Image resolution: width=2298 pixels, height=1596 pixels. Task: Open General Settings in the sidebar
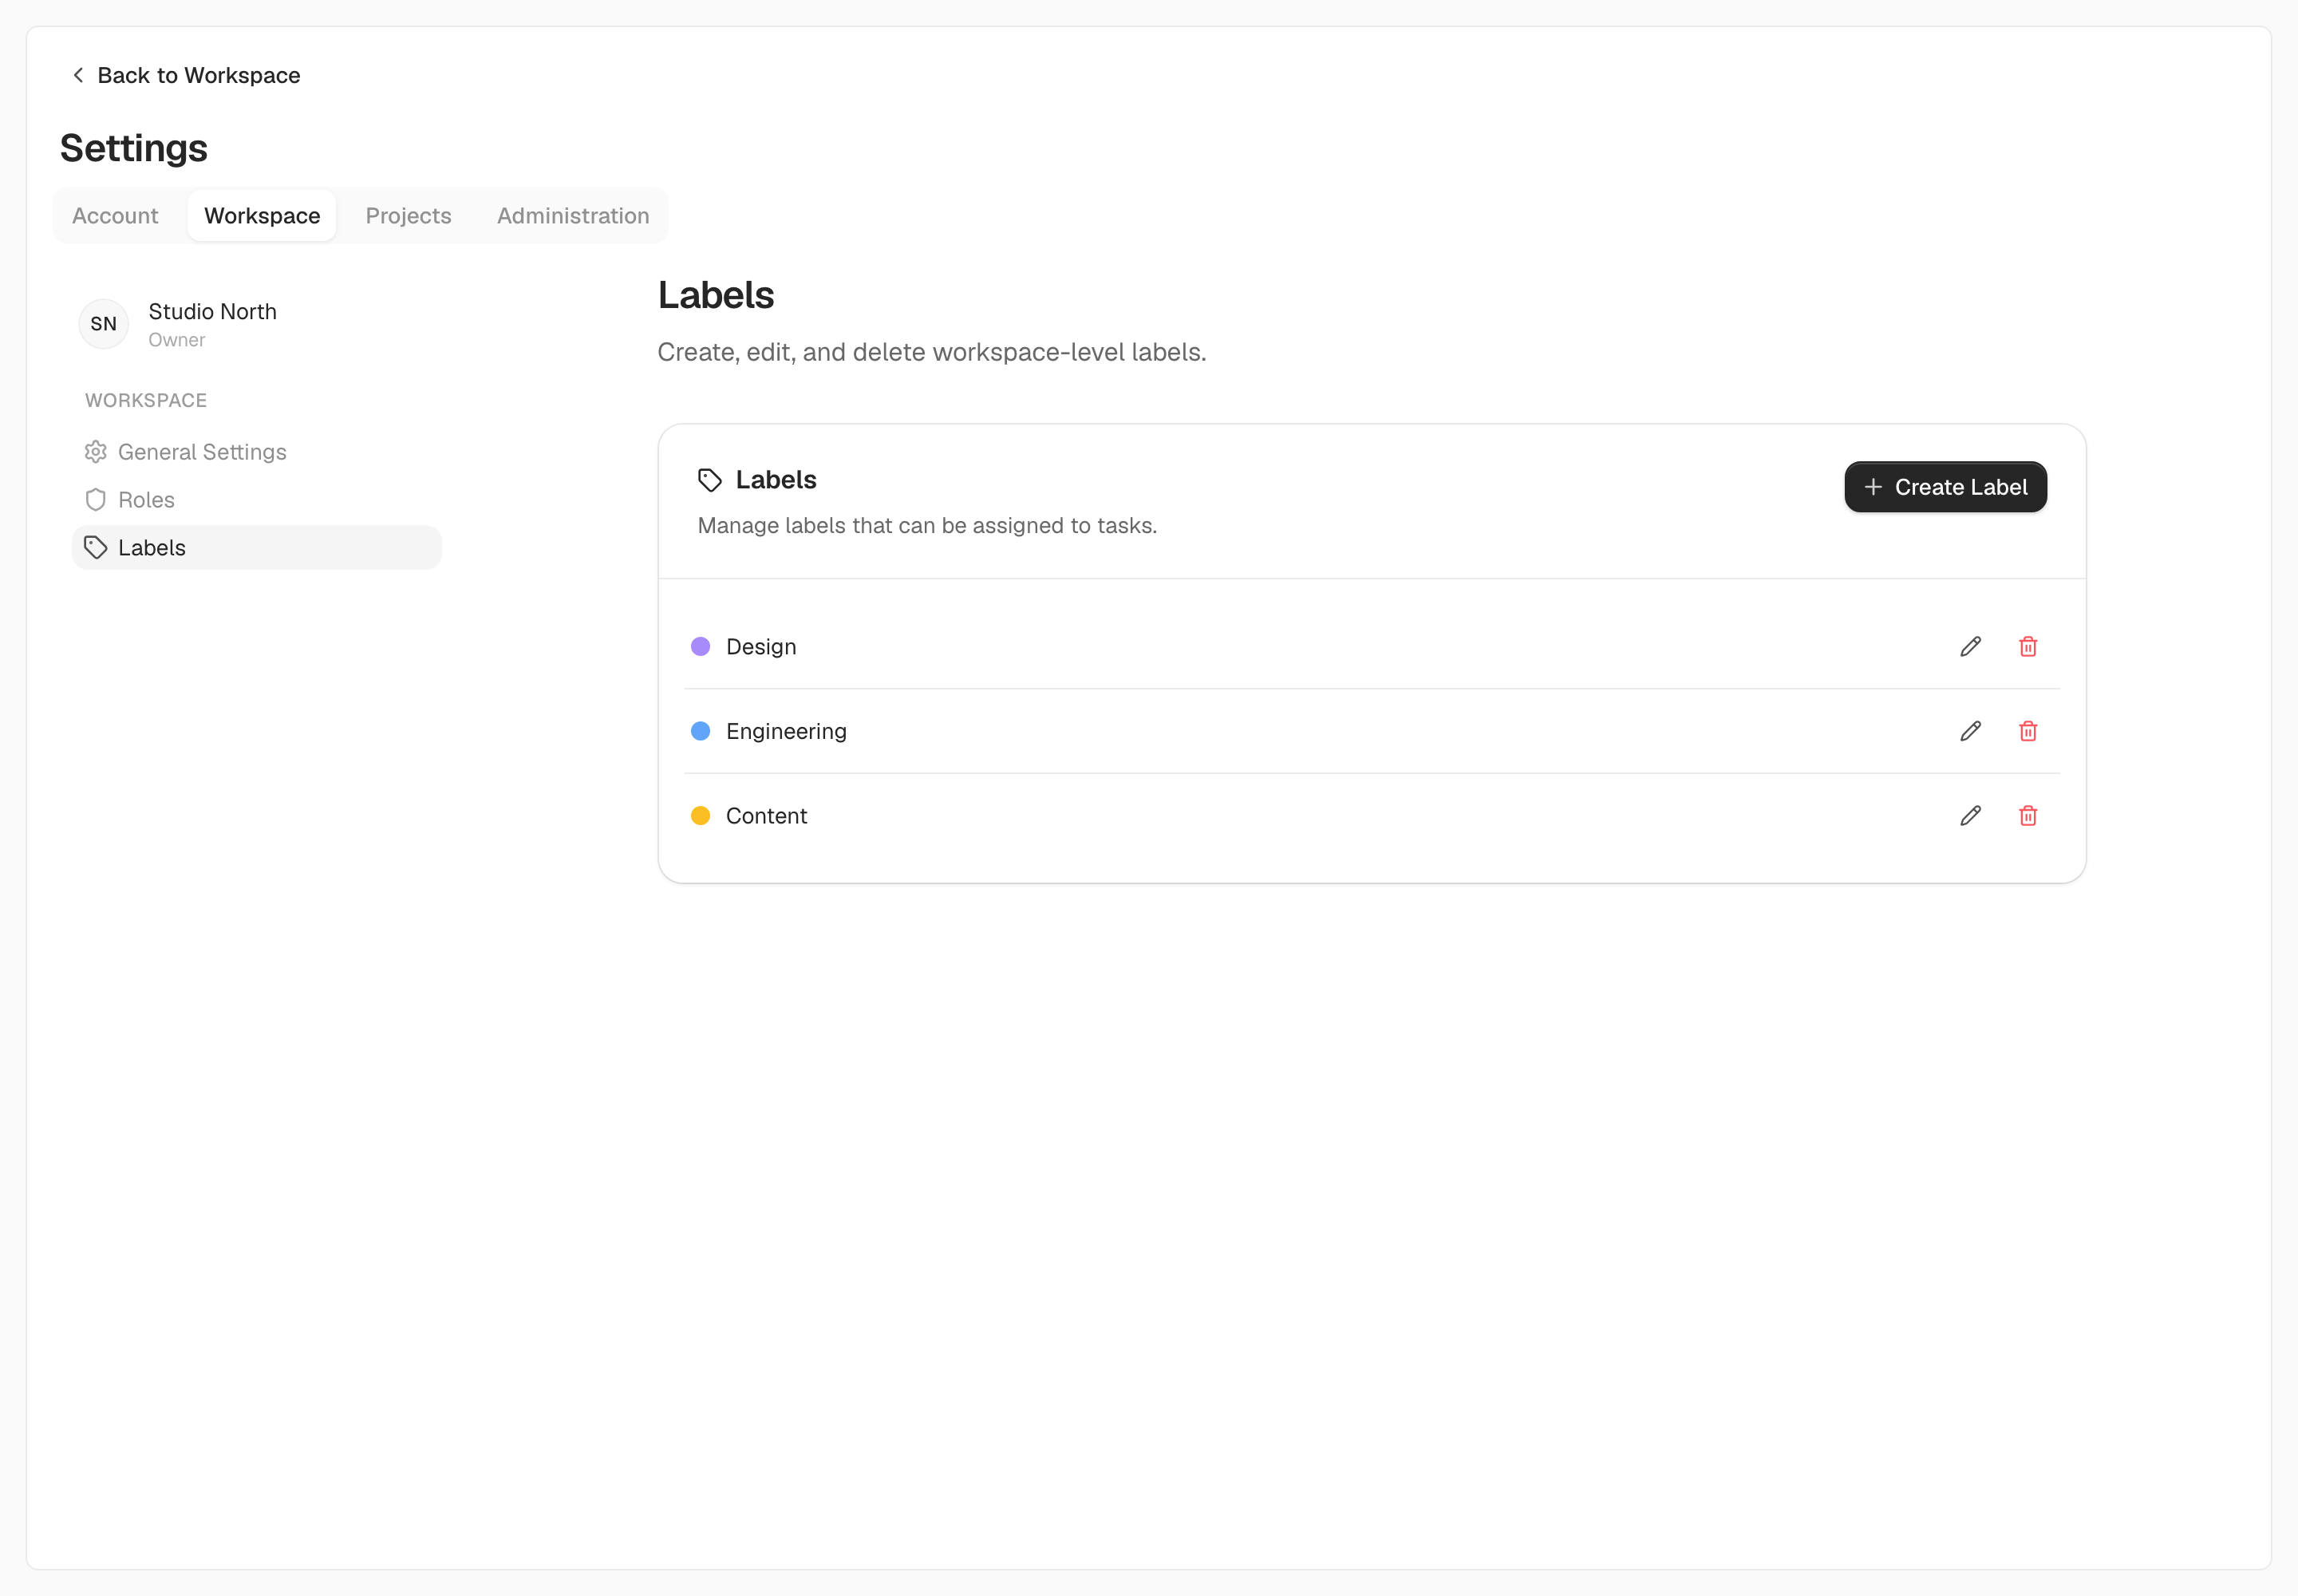[x=257, y=452]
